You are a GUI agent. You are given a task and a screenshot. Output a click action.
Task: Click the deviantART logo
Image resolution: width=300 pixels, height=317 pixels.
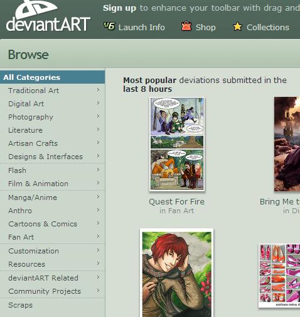click(x=48, y=16)
